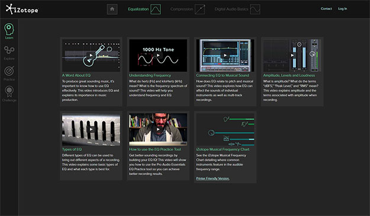Play the 1000 Hz Tone video
370x216 pixels.
point(158,56)
